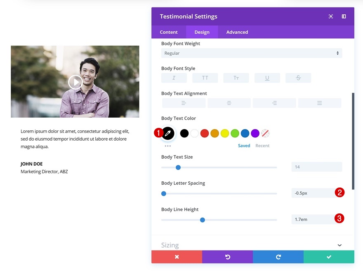The image size is (363, 271).
Task: Open the custom color picker eyedropper
Action: 167,133
